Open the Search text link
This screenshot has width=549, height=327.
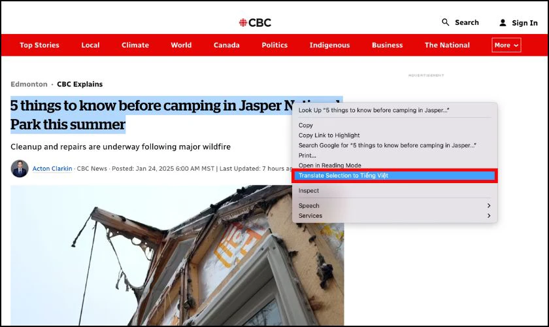click(467, 22)
